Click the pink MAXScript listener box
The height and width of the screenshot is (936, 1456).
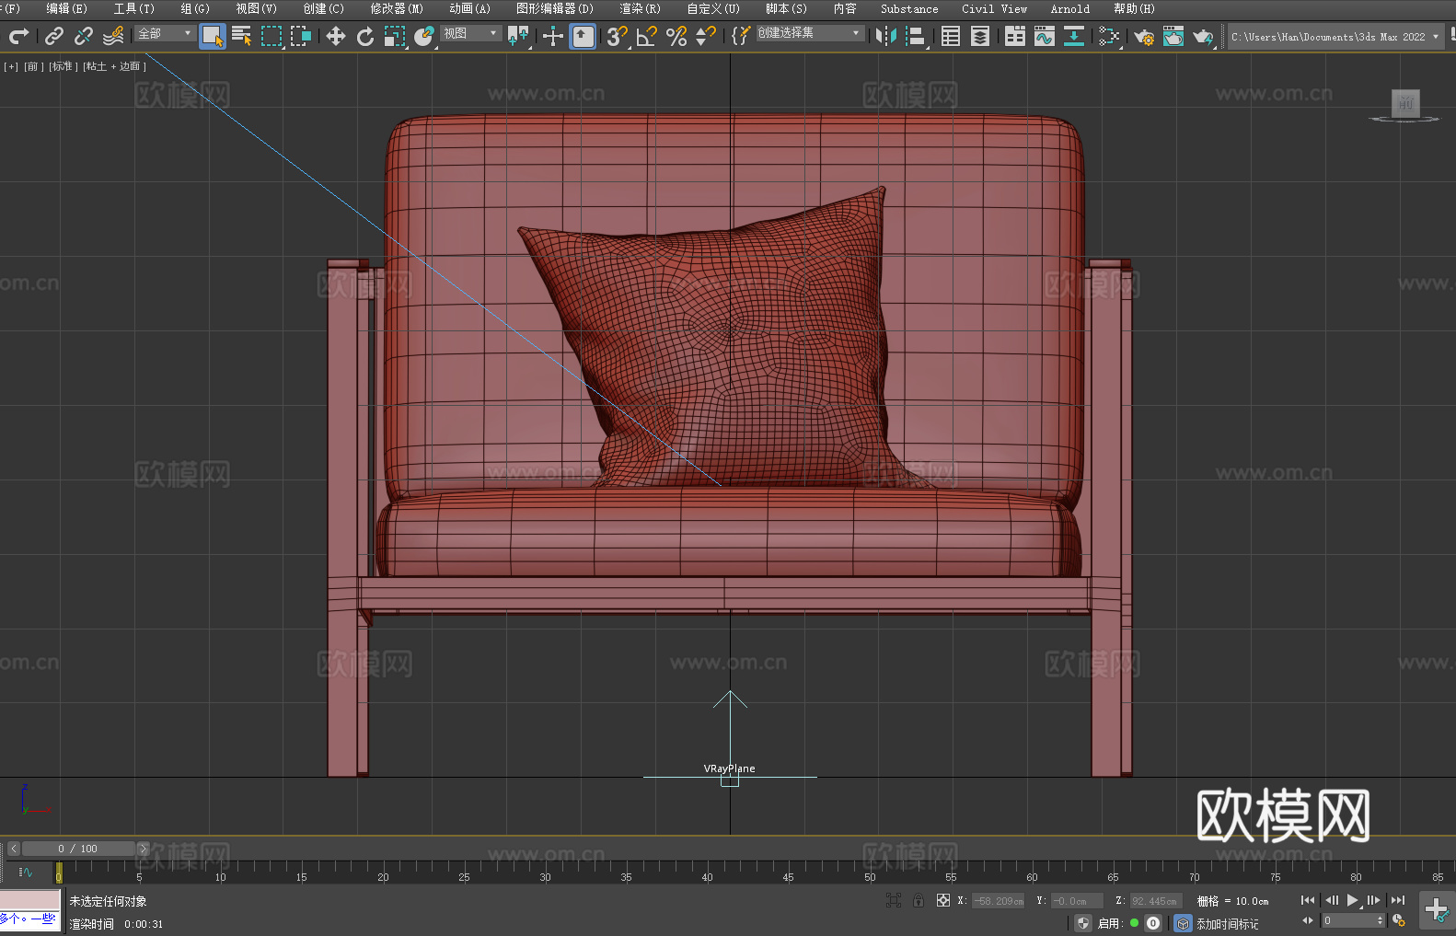coord(30,900)
